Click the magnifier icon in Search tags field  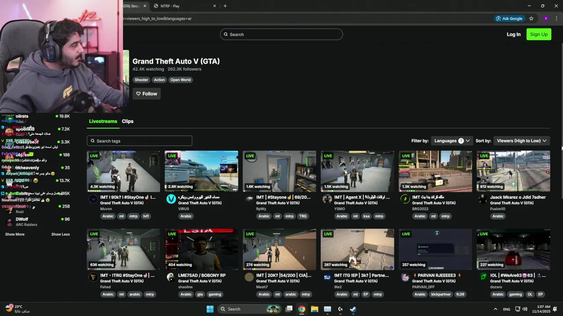click(92, 141)
